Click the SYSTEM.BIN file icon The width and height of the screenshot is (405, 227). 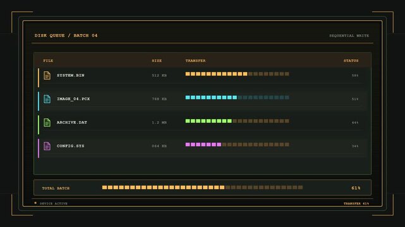click(x=47, y=76)
